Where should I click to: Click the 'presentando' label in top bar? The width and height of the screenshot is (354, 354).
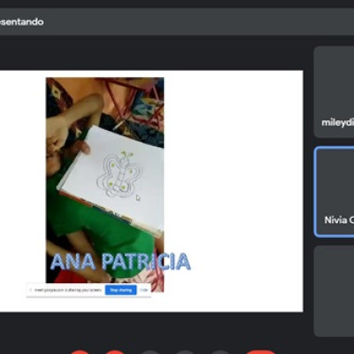pos(21,22)
